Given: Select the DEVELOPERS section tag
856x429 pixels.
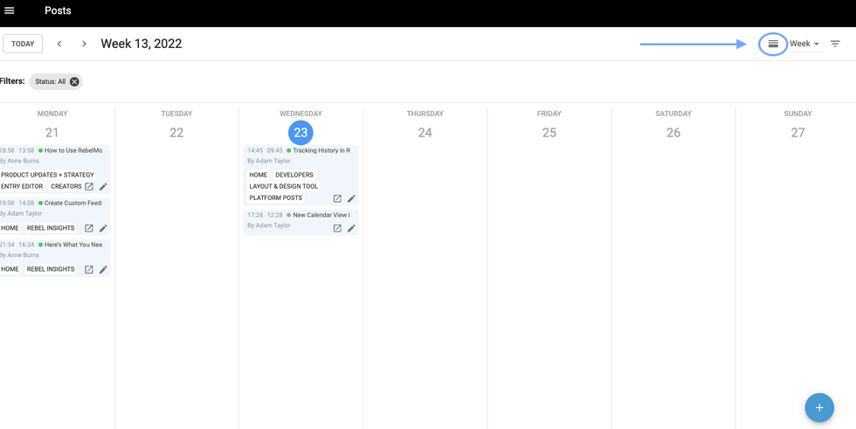Looking at the screenshot, I should [294, 175].
